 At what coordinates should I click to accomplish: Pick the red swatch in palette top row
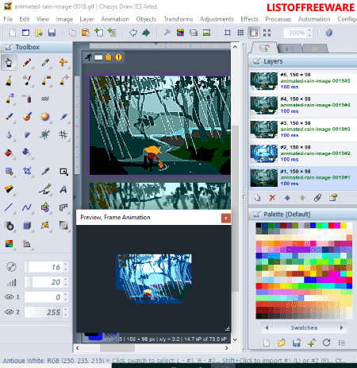pyautogui.click(x=331, y=225)
